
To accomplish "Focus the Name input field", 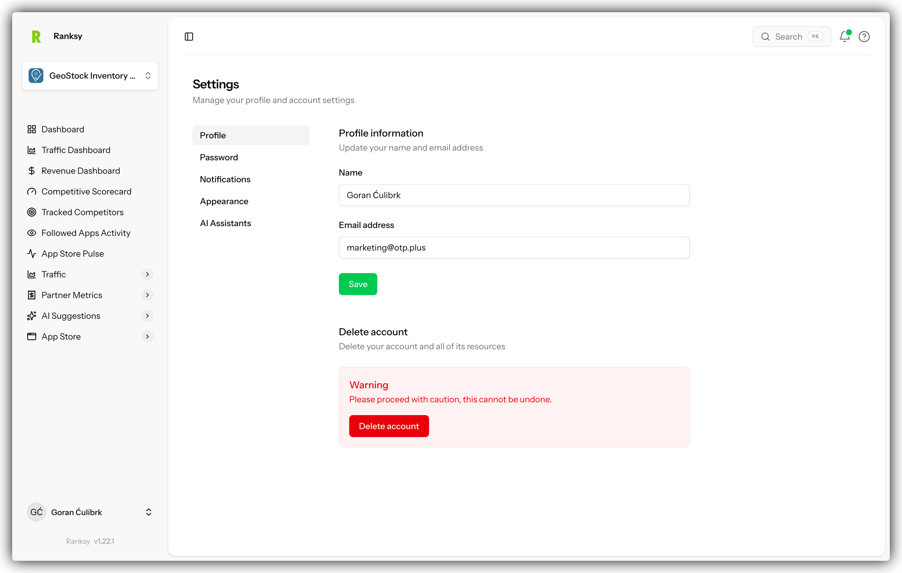I will pyautogui.click(x=514, y=195).
